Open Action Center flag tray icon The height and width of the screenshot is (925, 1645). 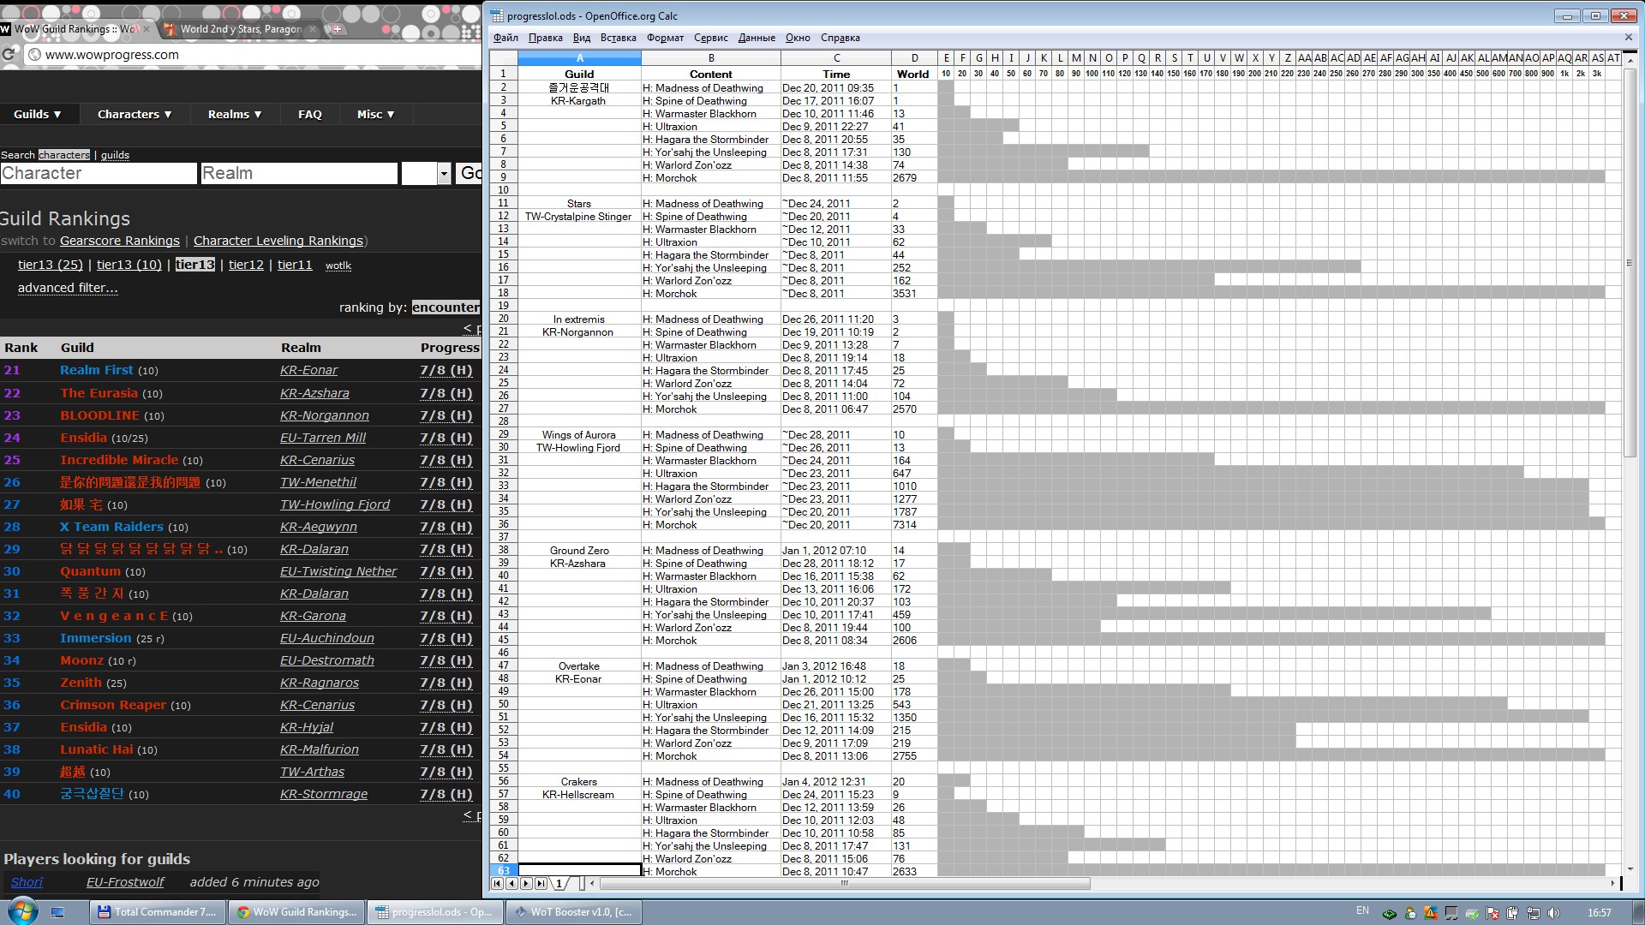tap(1492, 913)
